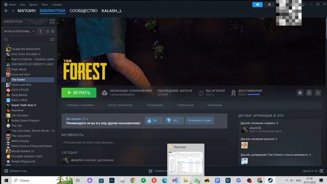Click the play-circle icon in library header
This screenshot has width=327, height=184.
[x=53, y=31]
